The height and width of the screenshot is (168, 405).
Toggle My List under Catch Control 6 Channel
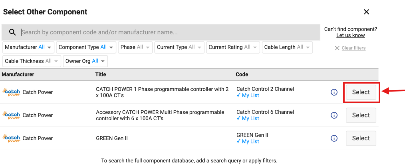[248, 119]
